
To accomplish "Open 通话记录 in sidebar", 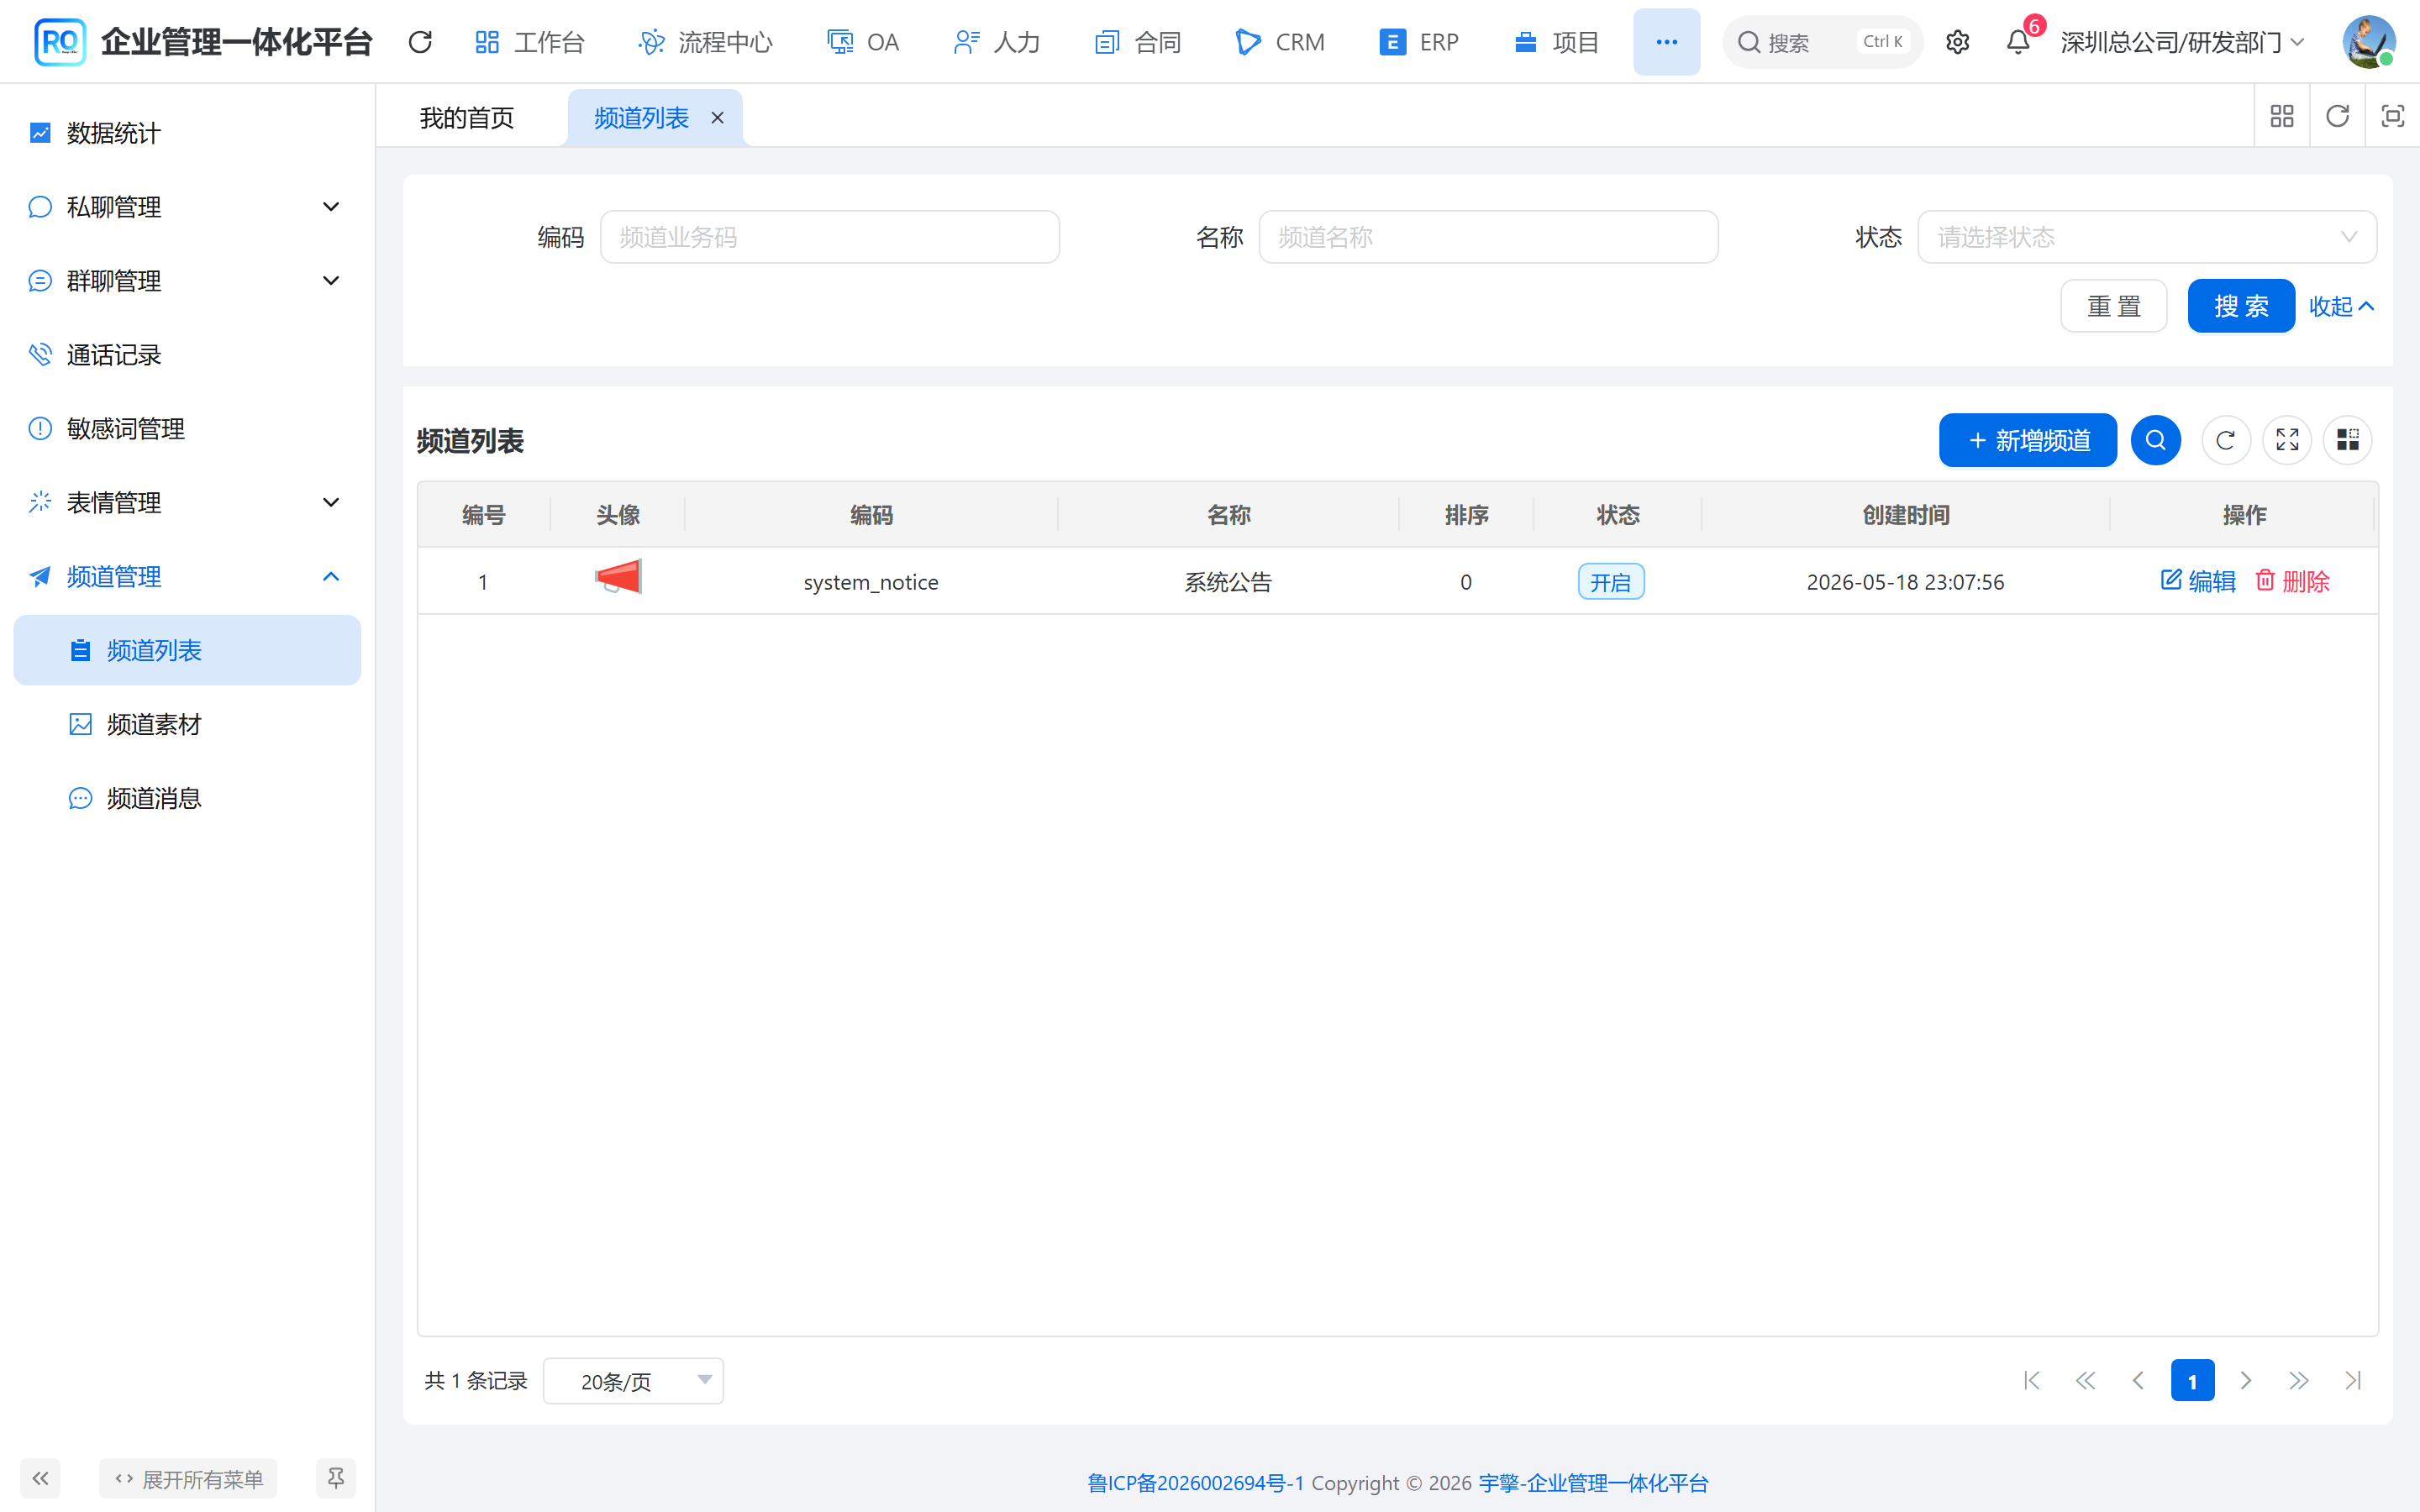I will click(x=187, y=355).
